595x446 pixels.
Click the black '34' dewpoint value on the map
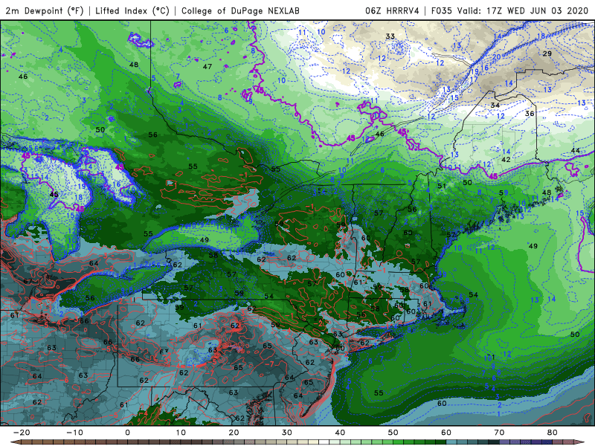pos(495,105)
